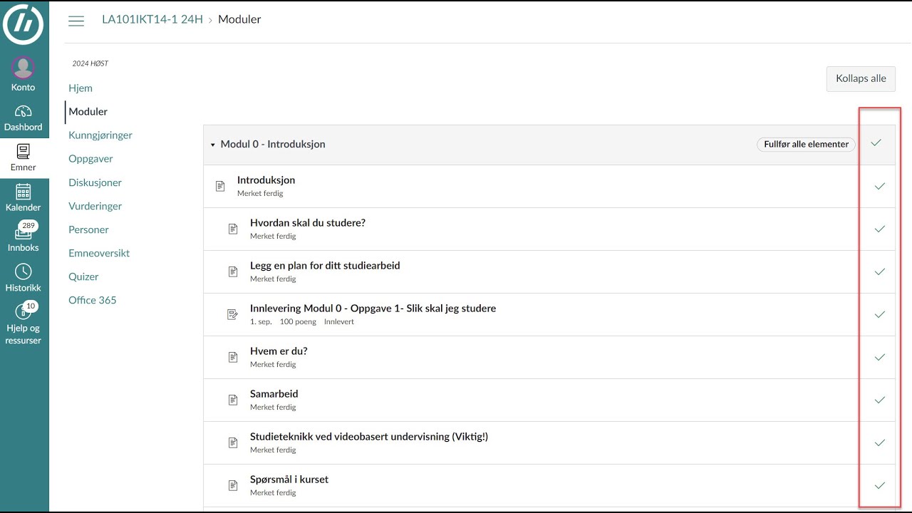Open Quizer in the course menu
912x513 pixels.
point(83,276)
